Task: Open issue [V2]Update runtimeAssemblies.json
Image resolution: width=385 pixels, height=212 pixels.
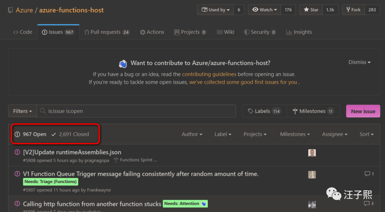Action: click(x=72, y=152)
